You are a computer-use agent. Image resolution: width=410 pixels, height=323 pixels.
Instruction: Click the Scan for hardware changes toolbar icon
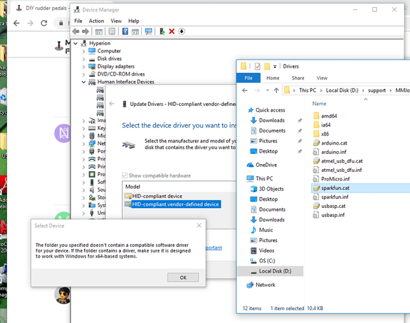click(x=149, y=31)
